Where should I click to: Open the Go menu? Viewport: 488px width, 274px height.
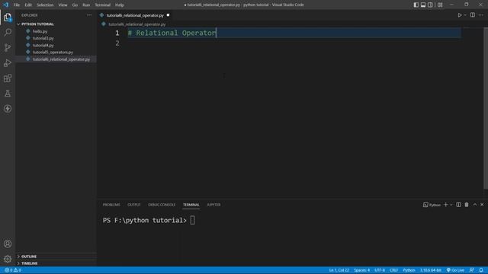pyautogui.click(x=75, y=5)
